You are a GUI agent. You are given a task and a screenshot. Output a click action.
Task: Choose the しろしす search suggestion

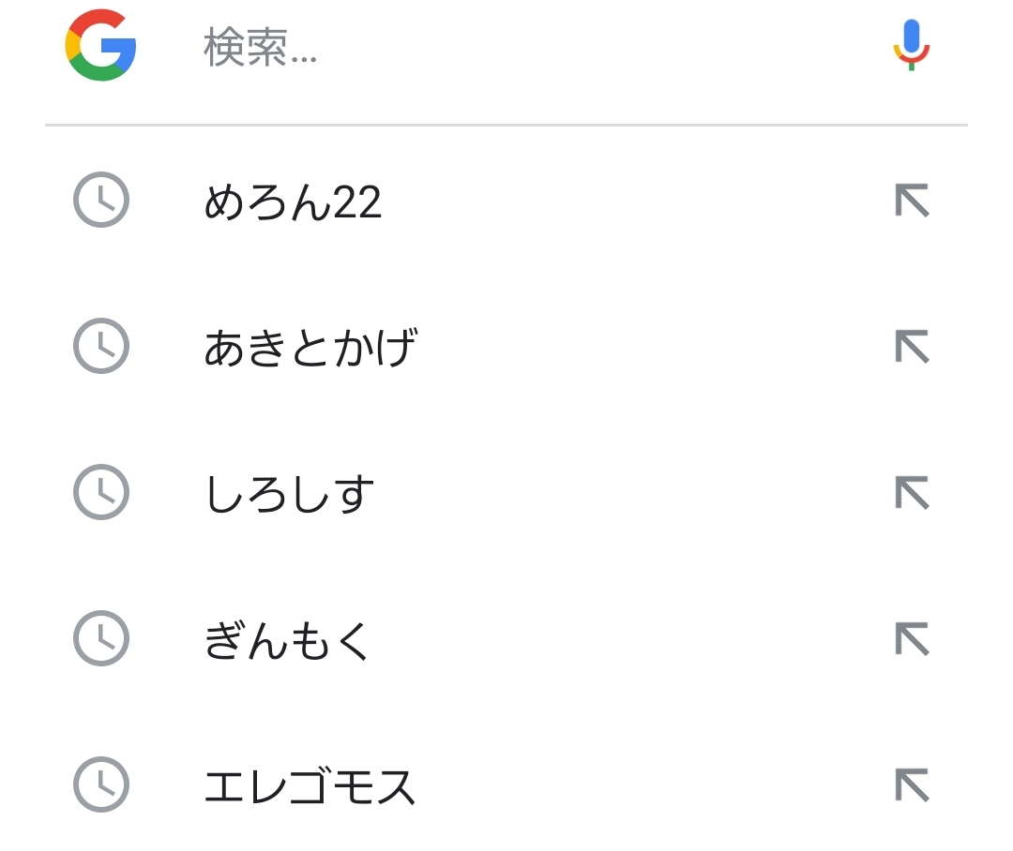pyautogui.click(x=289, y=495)
